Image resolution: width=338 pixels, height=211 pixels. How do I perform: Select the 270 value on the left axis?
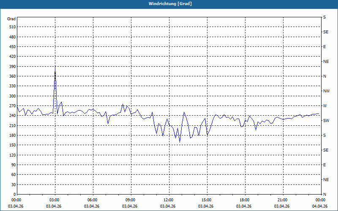13,106
